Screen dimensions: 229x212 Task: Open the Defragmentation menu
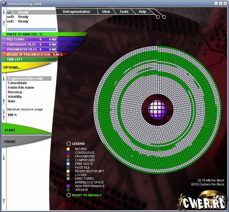pyautogui.click(x=76, y=12)
